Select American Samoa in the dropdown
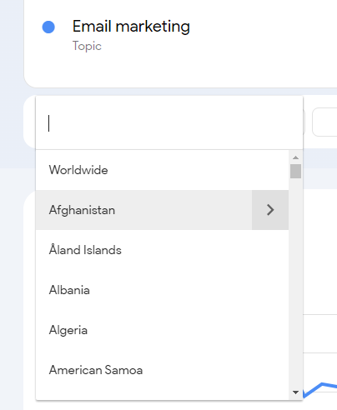 [162, 370]
